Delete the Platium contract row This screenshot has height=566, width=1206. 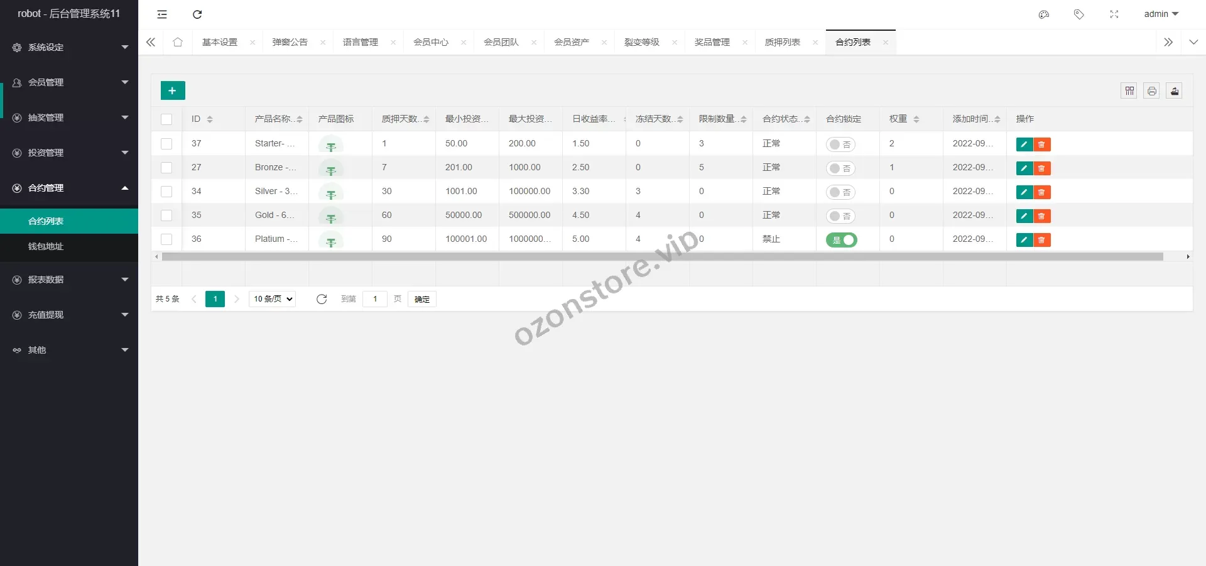[x=1041, y=240]
